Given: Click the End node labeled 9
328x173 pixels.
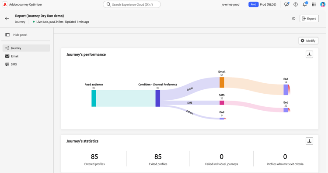Looking at the screenshot, I should (222, 119).
